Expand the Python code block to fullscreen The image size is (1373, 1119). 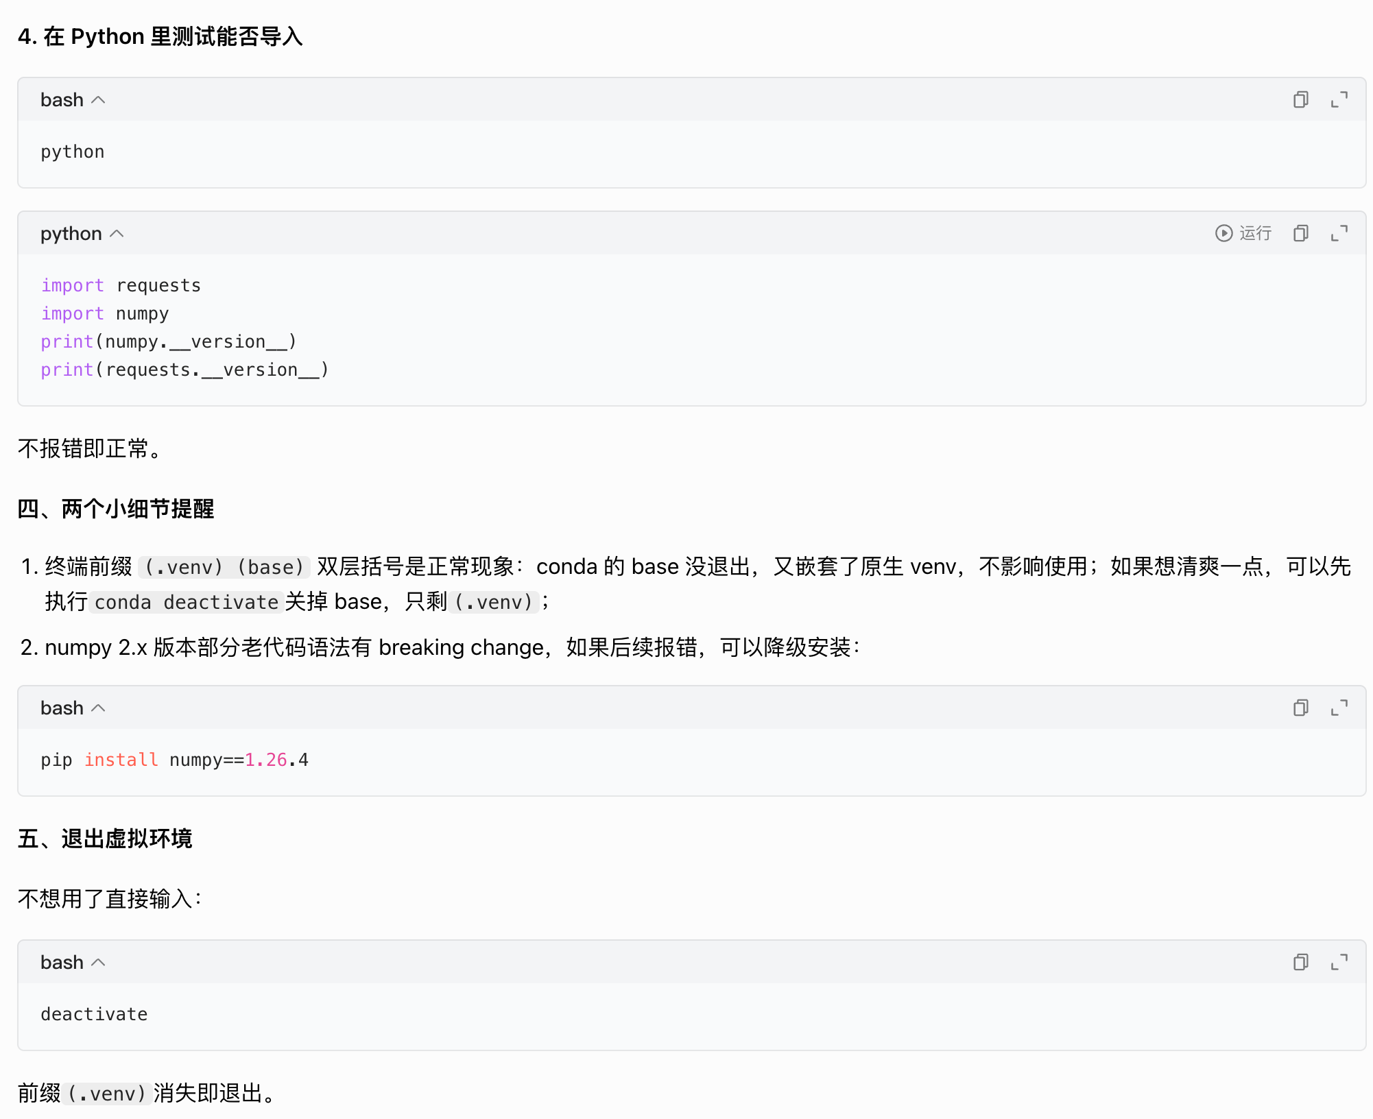tap(1339, 234)
